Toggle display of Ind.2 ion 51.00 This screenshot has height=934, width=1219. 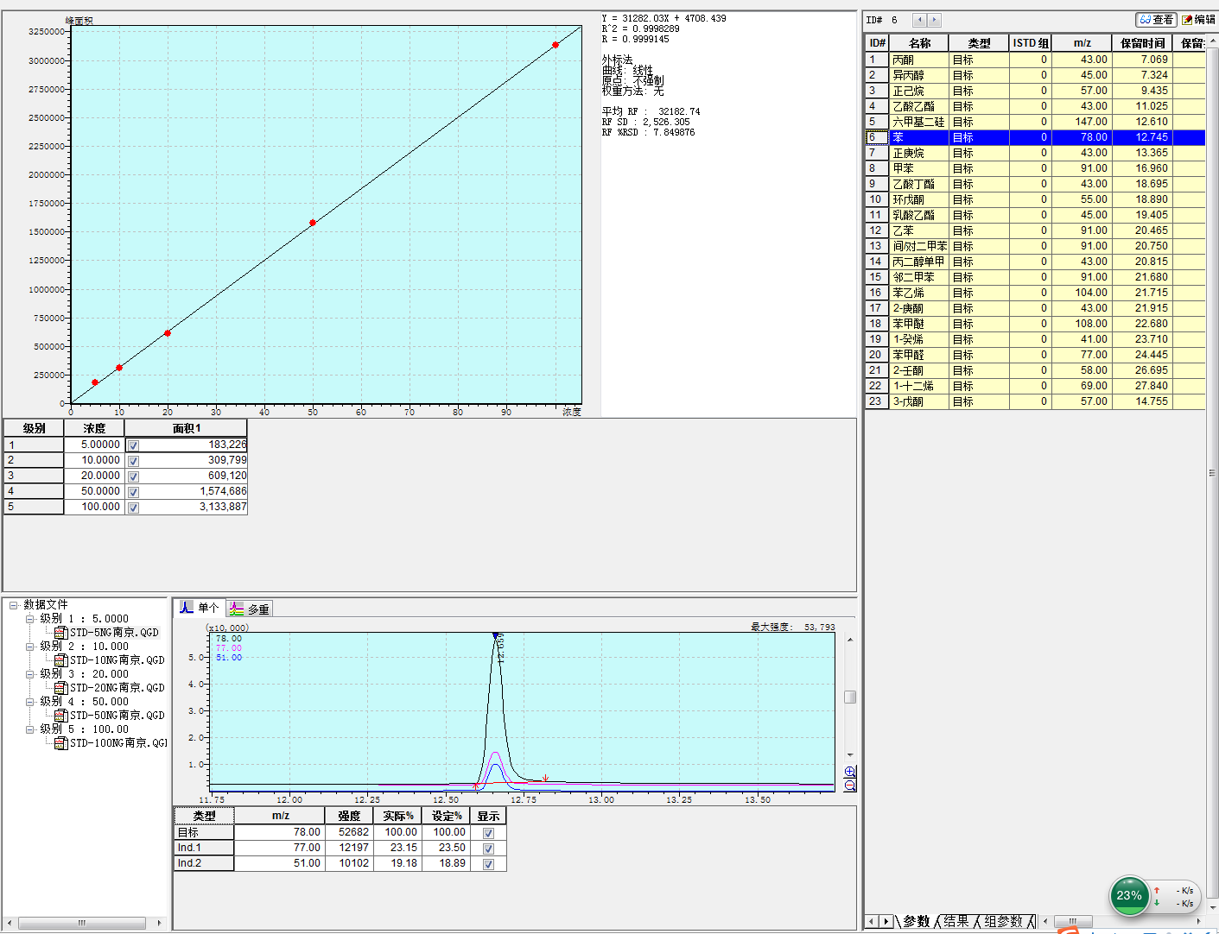click(x=488, y=864)
